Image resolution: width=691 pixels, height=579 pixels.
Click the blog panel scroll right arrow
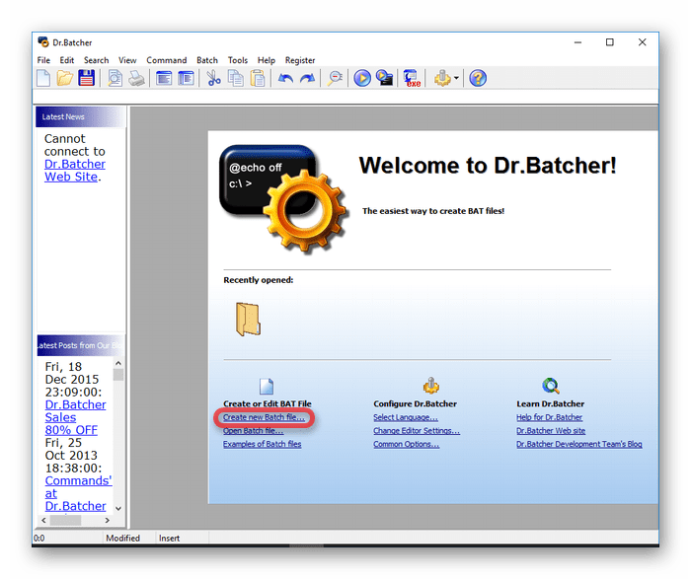[x=107, y=520]
